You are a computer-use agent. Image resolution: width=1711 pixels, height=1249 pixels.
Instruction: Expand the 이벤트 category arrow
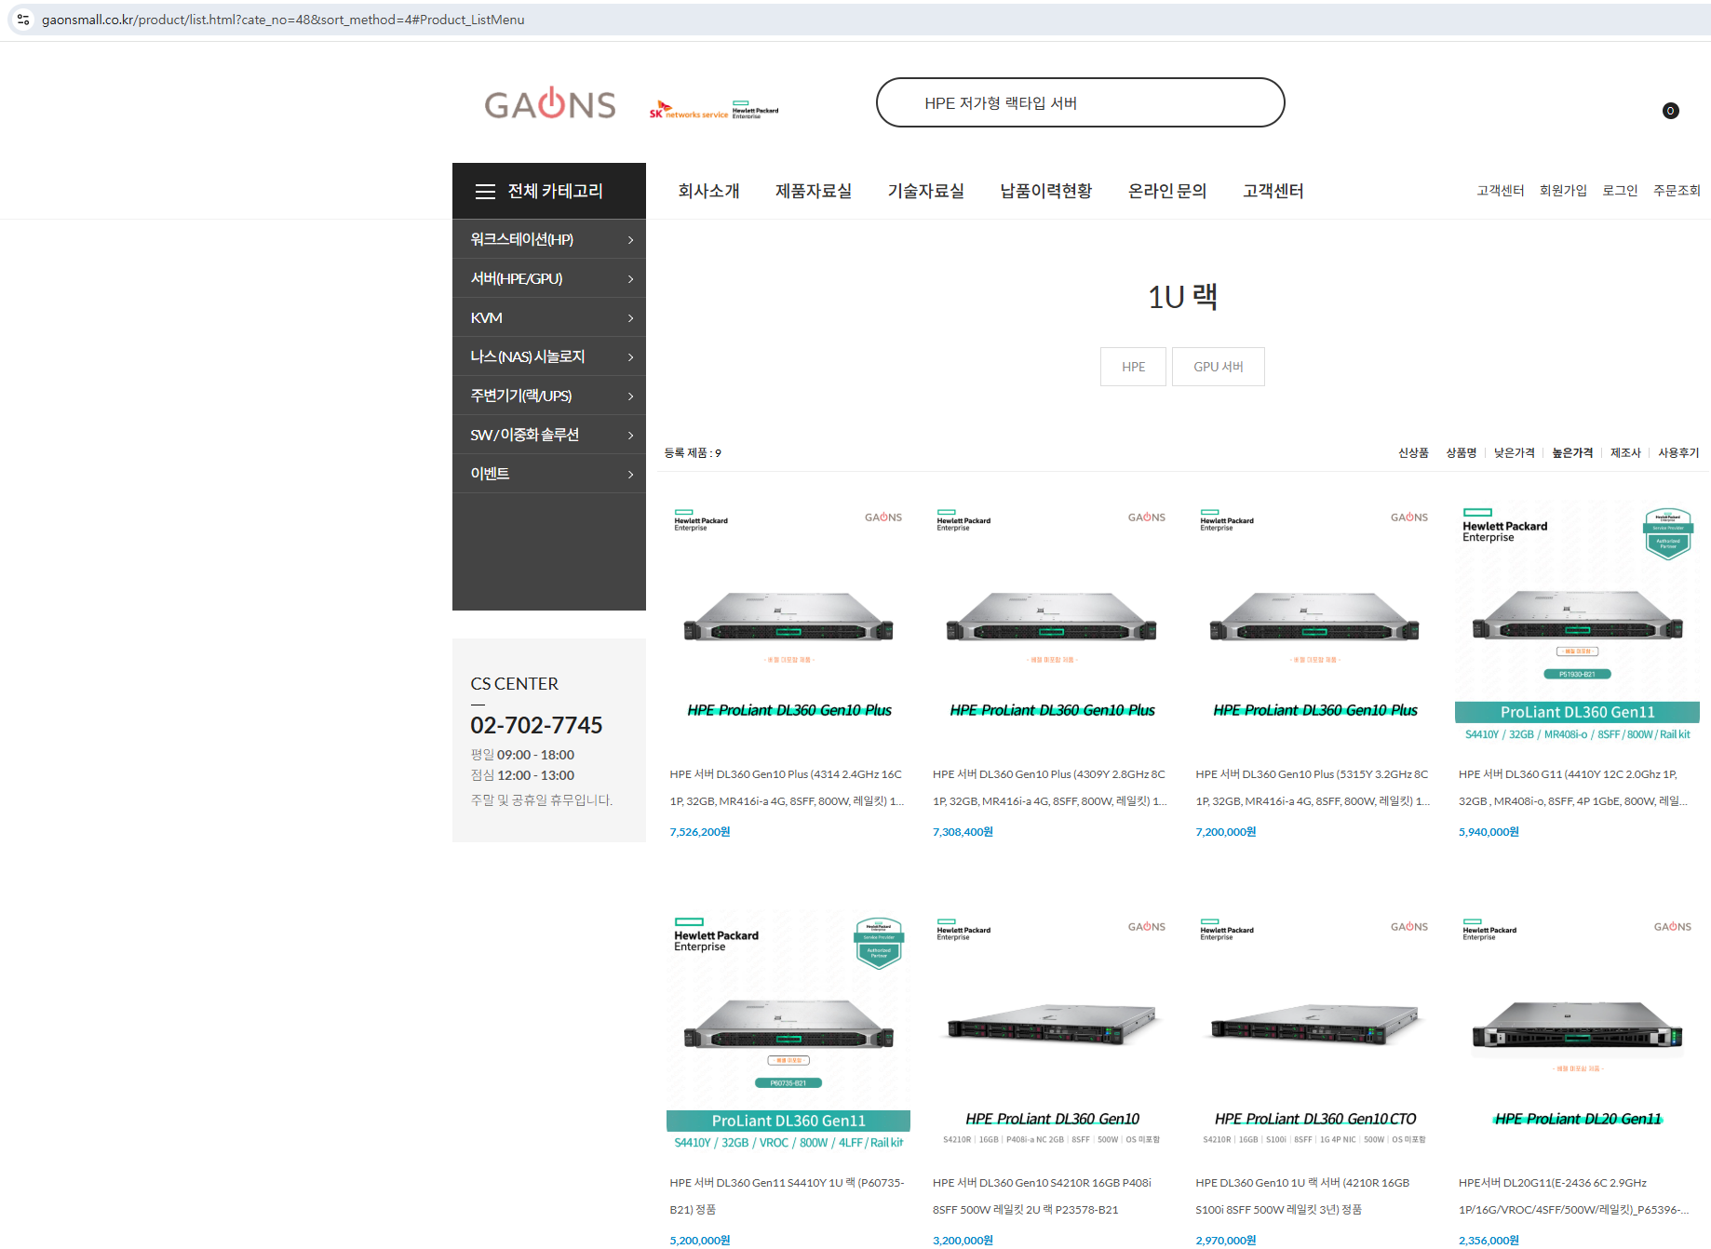630,475
